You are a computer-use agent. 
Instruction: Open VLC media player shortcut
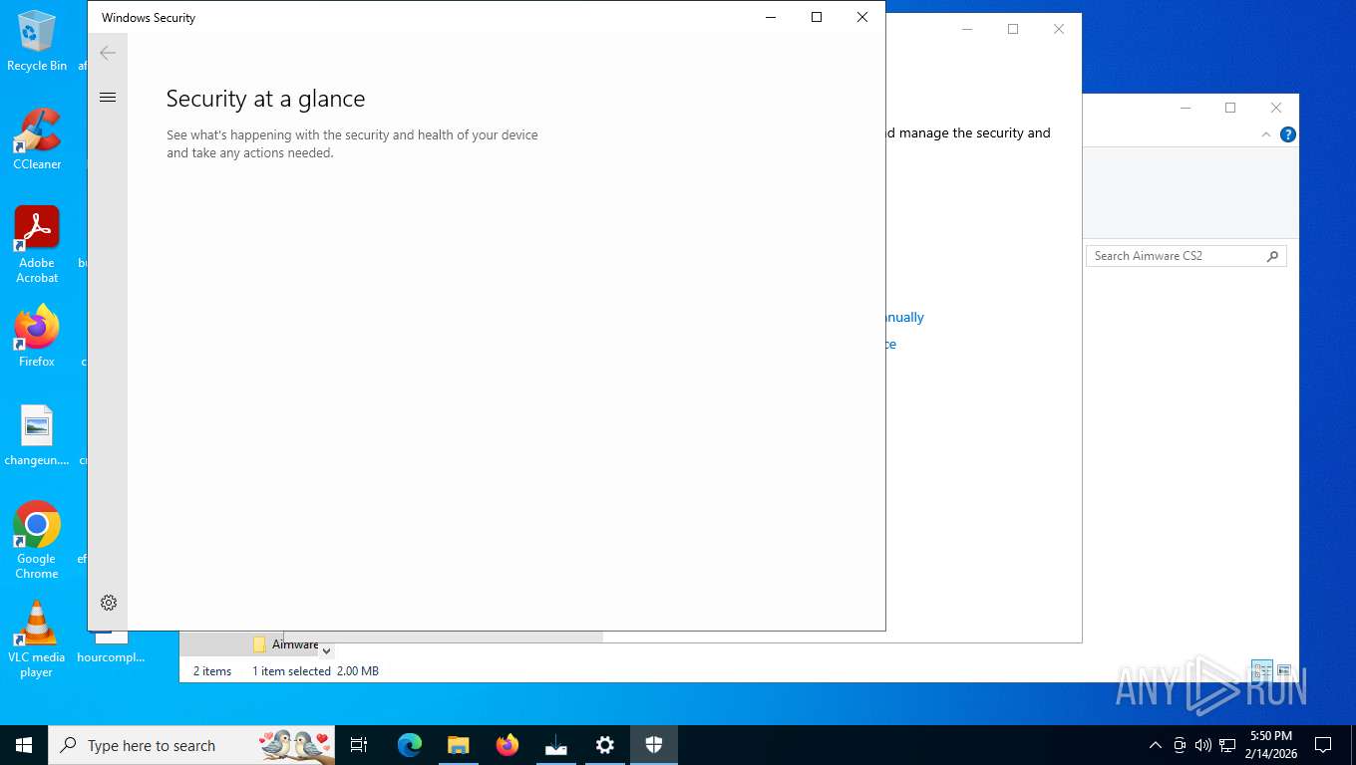click(37, 638)
